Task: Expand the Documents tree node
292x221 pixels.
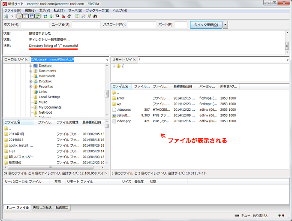Action: [31, 71]
